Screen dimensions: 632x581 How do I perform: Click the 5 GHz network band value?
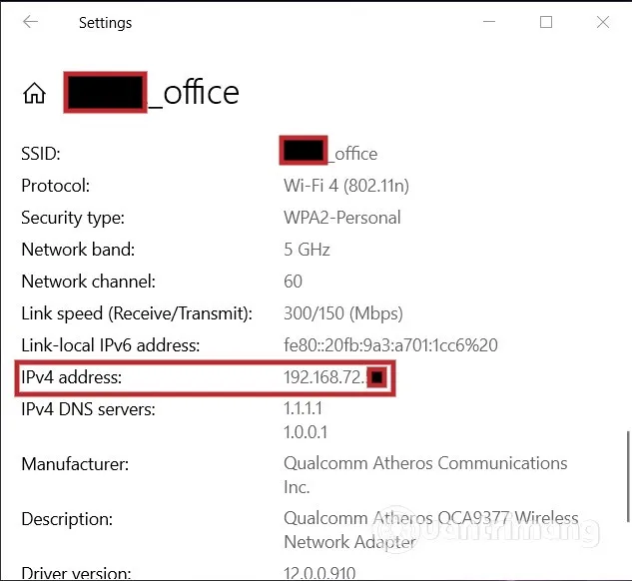[307, 250]
